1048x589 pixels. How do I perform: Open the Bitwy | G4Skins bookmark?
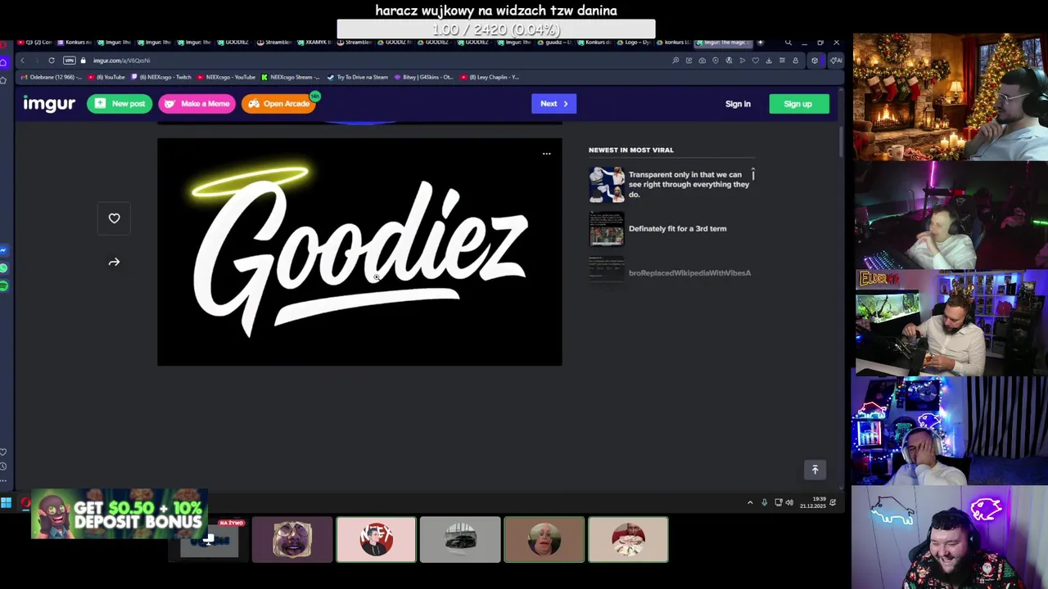tap(424, 77)
